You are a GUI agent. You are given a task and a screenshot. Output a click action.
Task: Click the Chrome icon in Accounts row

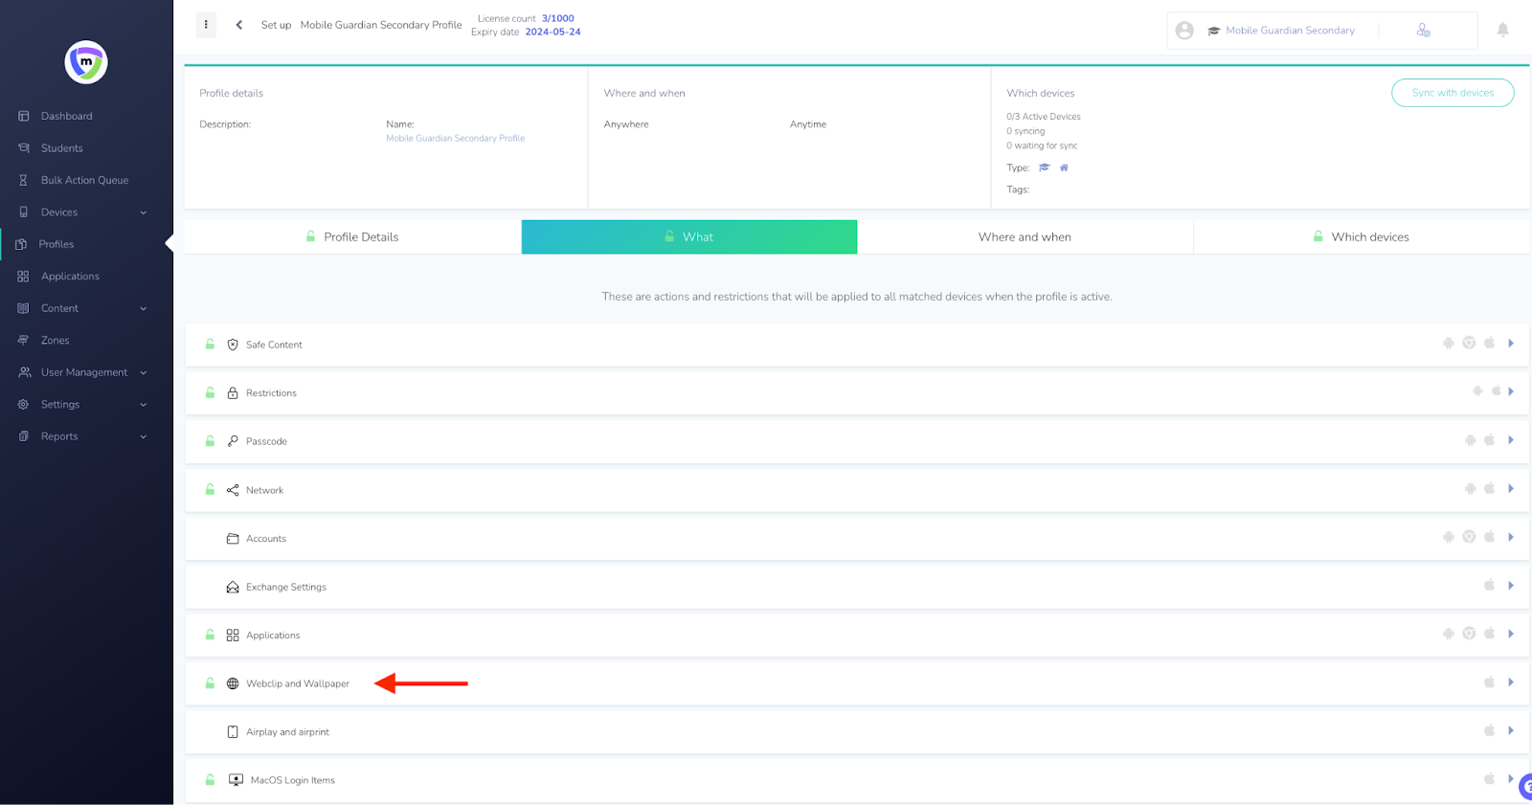(1469, 537)
